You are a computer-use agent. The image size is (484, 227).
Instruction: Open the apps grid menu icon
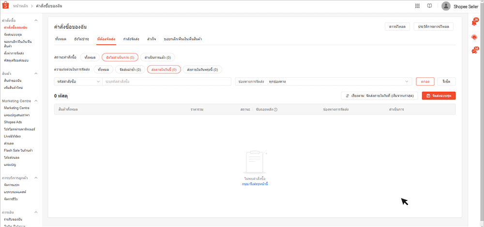point(417,6)
